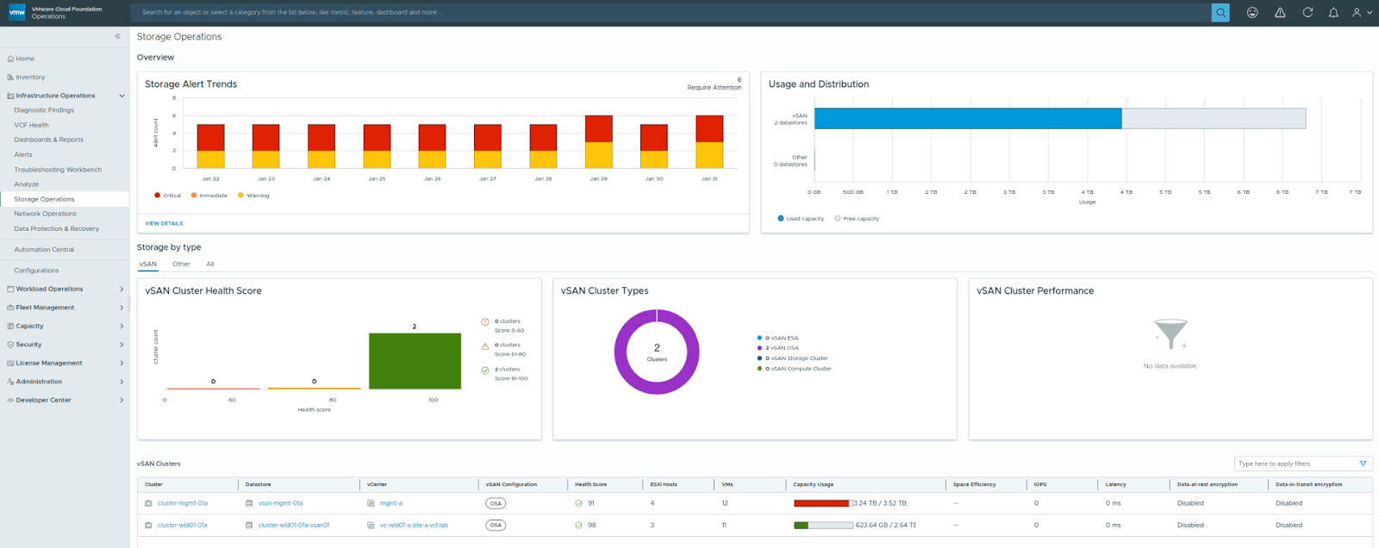1379x548 pixels.
Task: Switch to the Other tab
Action: [x=181, y=265]
